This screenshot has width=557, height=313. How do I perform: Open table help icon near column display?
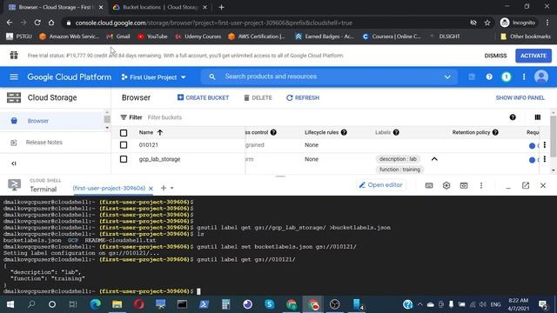pos(513,117)
